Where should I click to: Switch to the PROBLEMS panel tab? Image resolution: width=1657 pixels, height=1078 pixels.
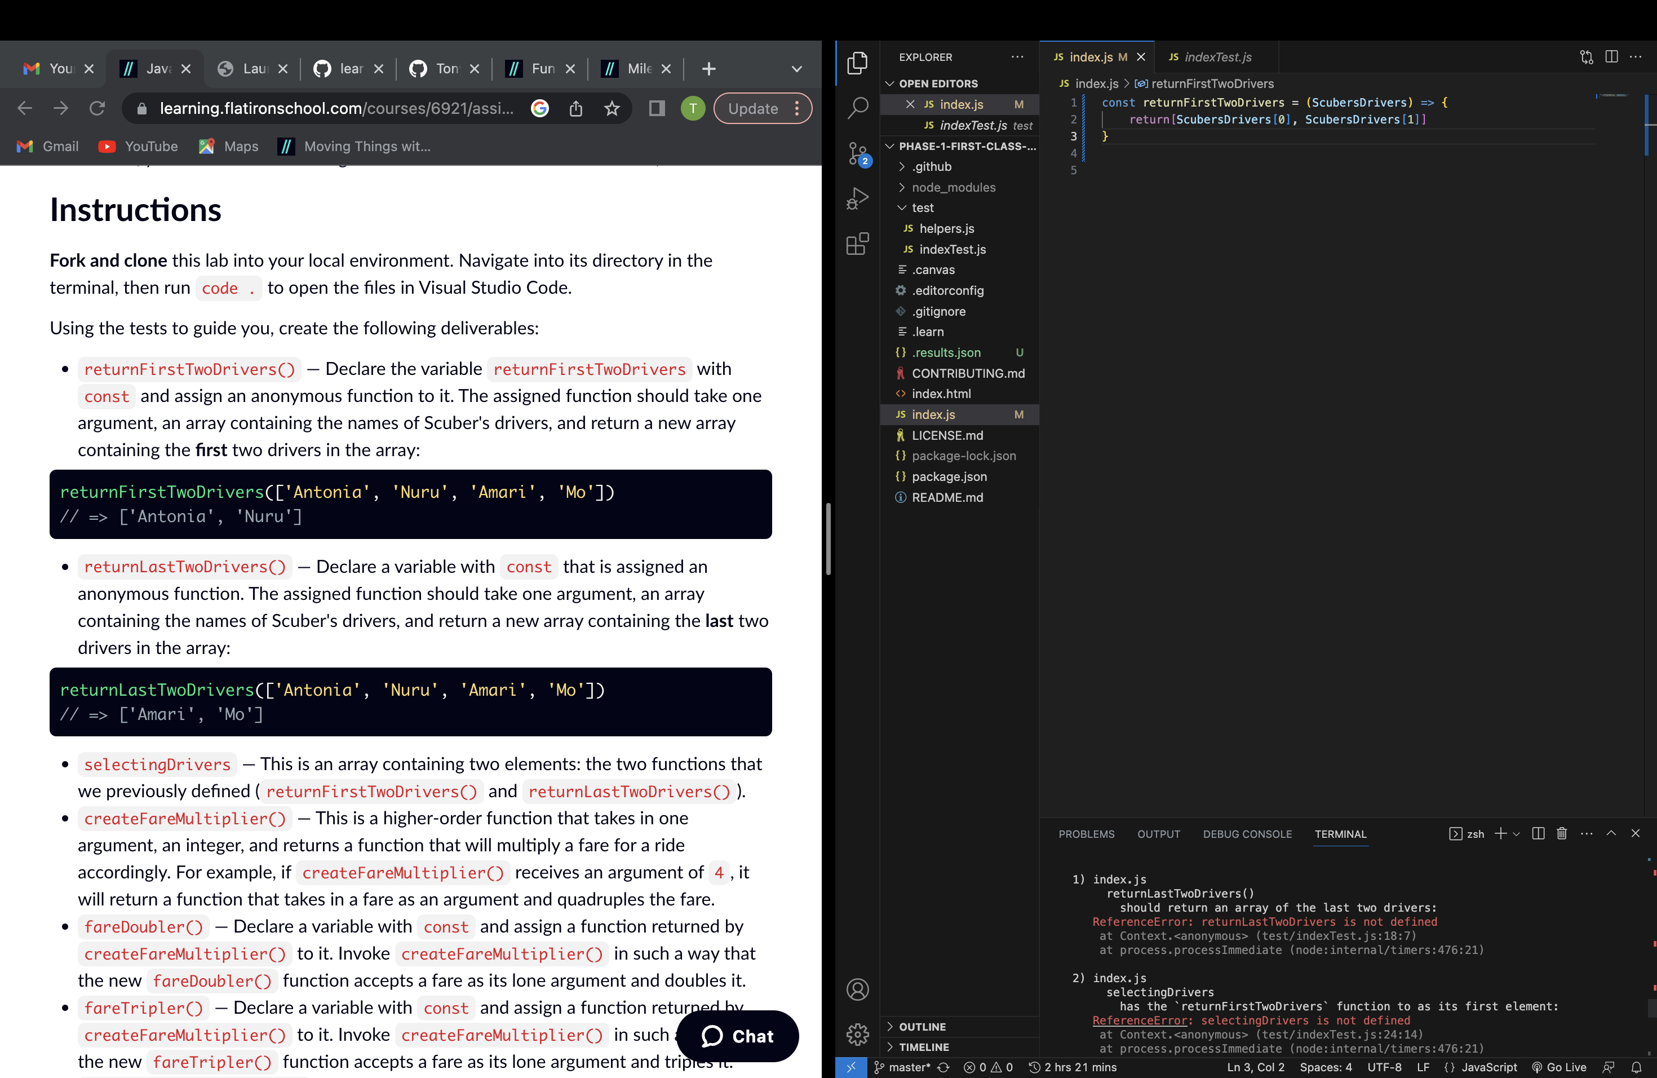coord(1086,833)
